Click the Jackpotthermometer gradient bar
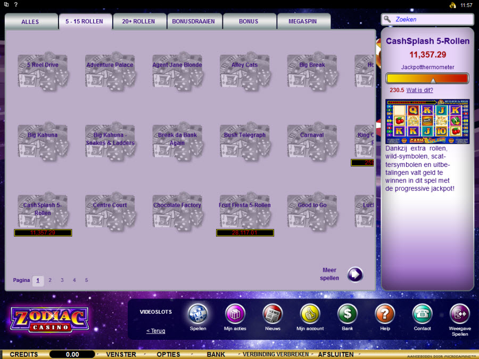Image resolution: width=479 pixels, height=359 pixels. 427,79
